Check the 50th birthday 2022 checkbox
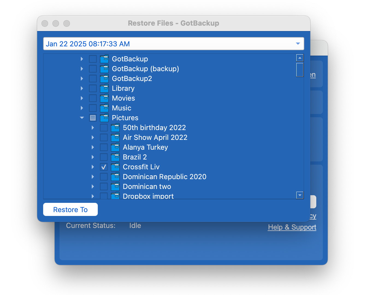This screenshot has width=378, height=295. coord(104,128)
